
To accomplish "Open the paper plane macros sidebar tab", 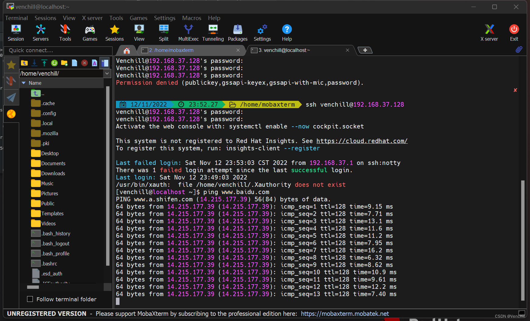I will (11, 97).
